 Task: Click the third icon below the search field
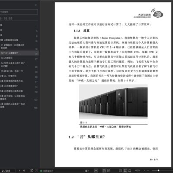pyautogui.click(x=10, y=18)
